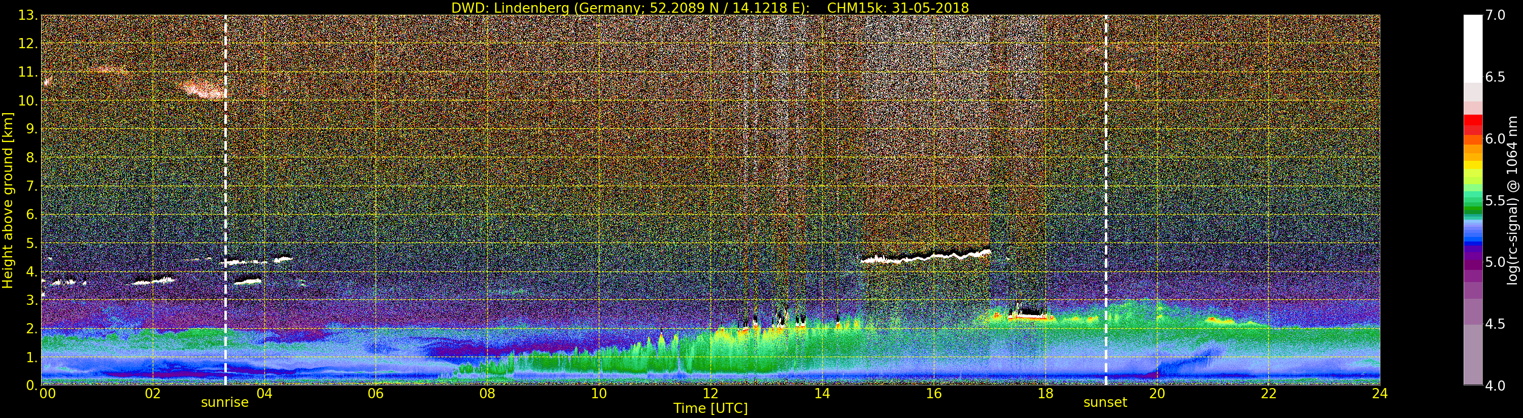
Task: Click the 'sunrise' label below the time axis
Action: point(225,403)
